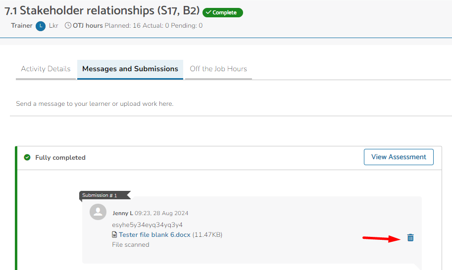
Task: Click Jenny L's grey avatar icon
Action: [98, 212]
